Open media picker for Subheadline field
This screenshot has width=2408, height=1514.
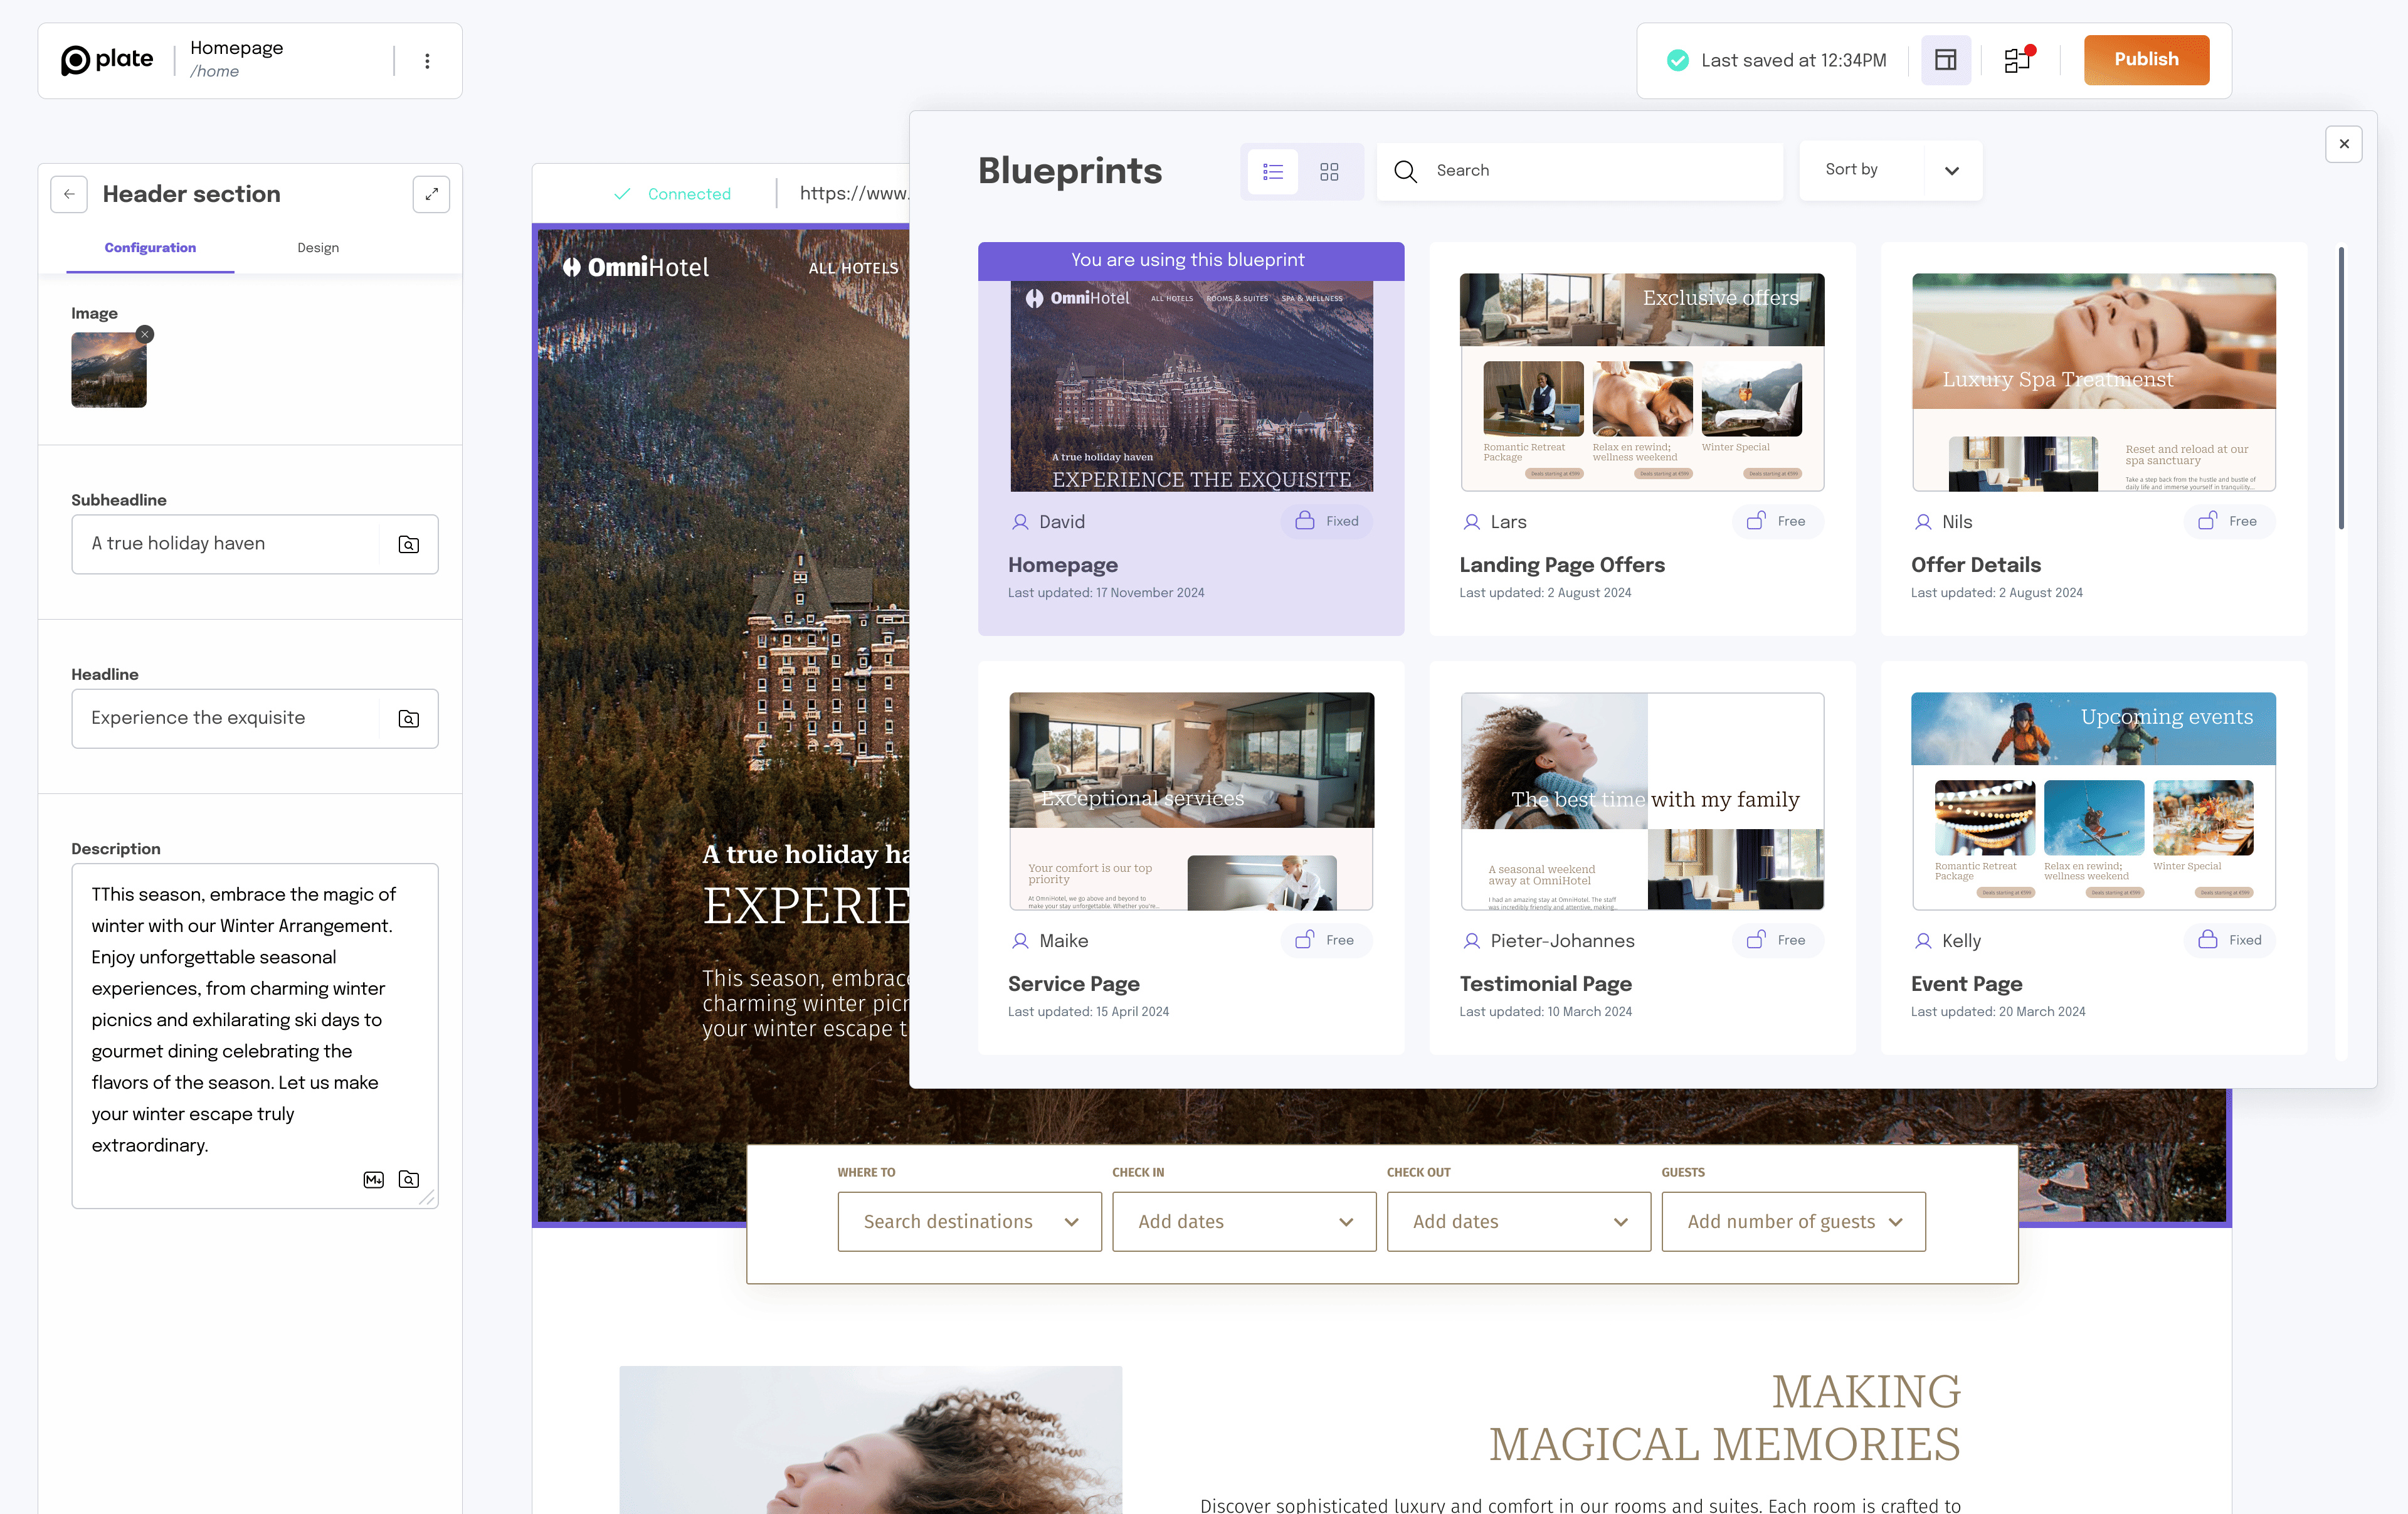click(408, 544)
